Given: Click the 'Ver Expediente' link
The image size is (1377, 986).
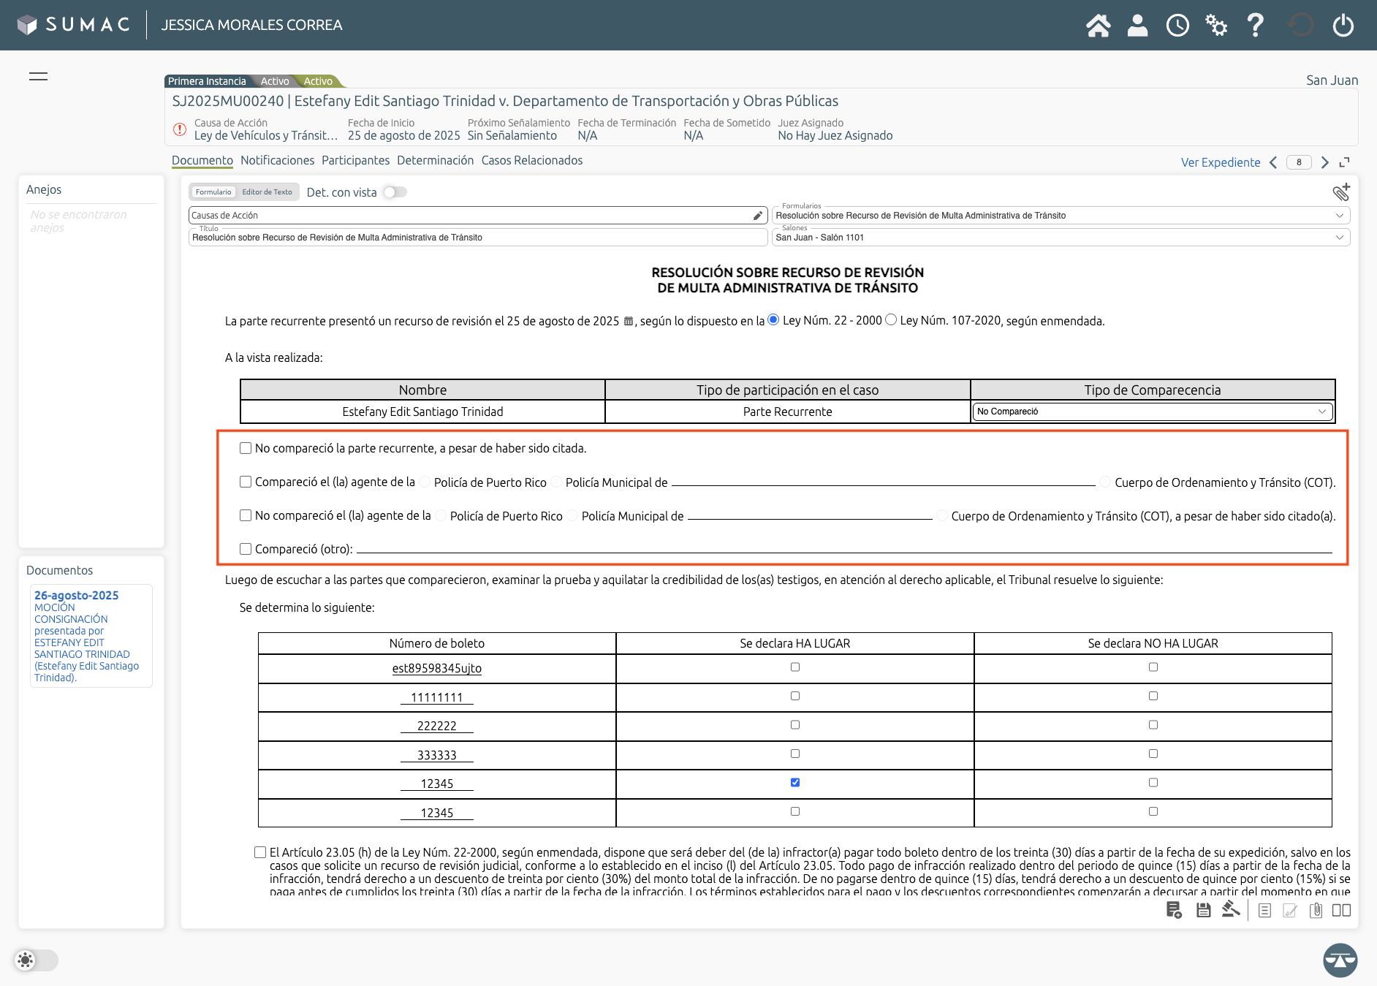Looking at the screenshot, I should click(1220, 162).
